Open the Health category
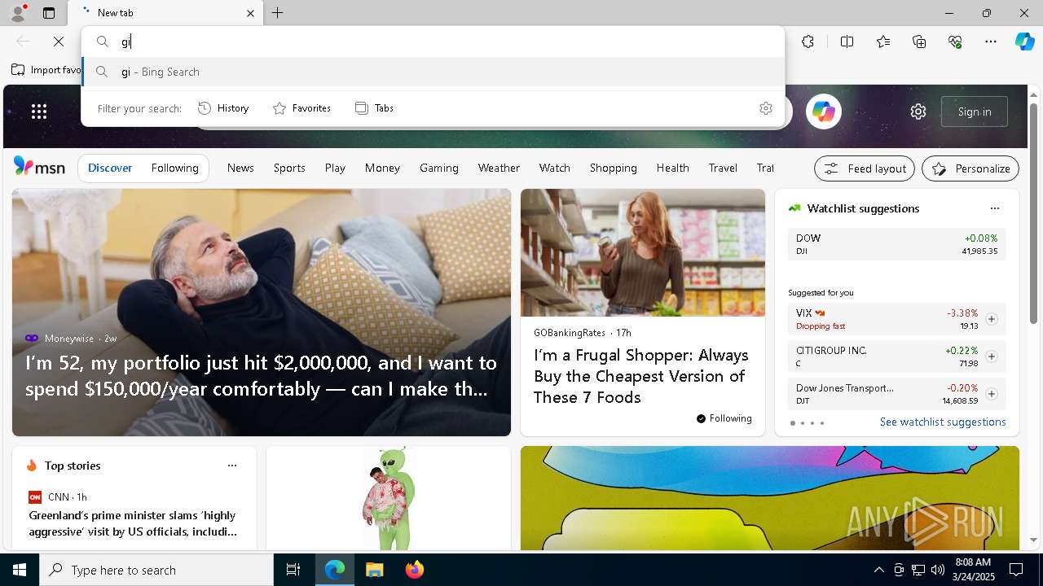This screenshot has height=586, width=1043. (673, 168)
